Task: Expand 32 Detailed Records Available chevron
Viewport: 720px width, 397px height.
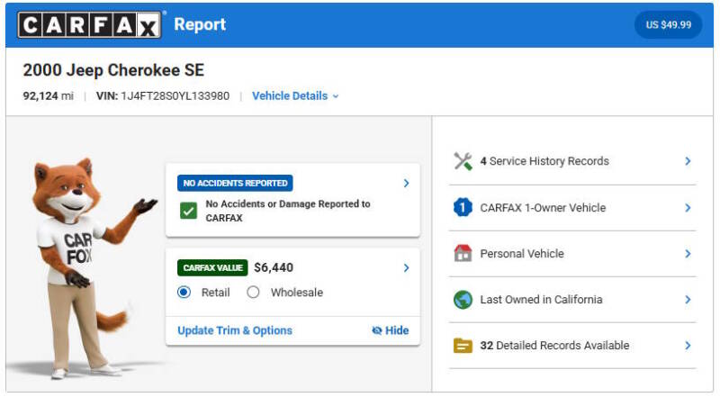Action: click(688, 346)
